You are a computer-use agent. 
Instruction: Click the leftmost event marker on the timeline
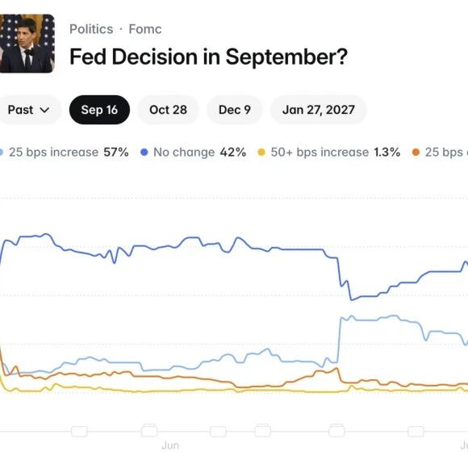(79, 432)
